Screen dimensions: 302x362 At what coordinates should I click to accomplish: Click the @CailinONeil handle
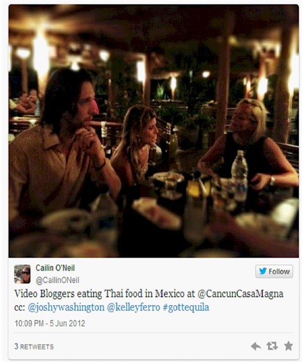[57, 280]
